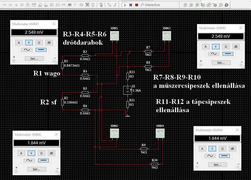Place a voltage and current probe

pyautogui.click(x=209, y=5)
